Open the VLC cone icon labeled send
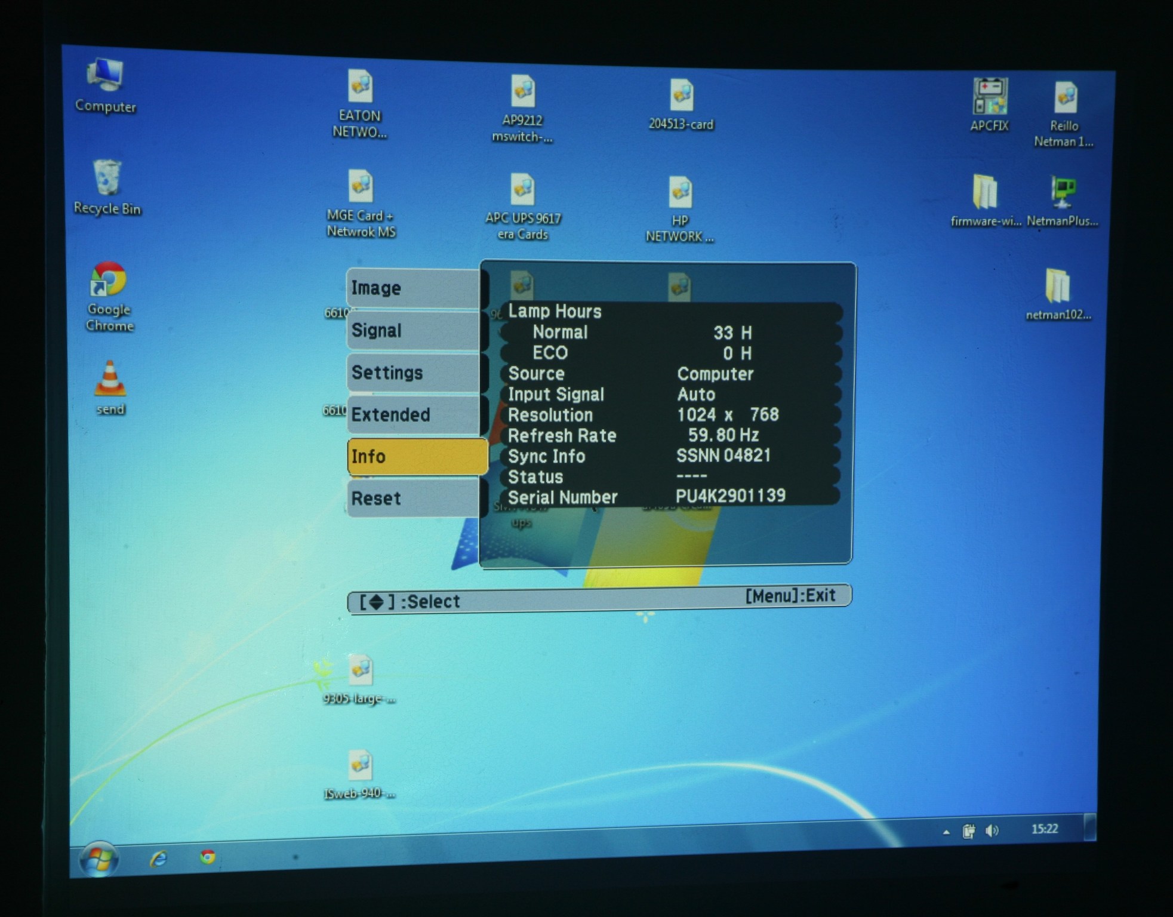This screenshot has width=1173, height=917. click(110, 388)
